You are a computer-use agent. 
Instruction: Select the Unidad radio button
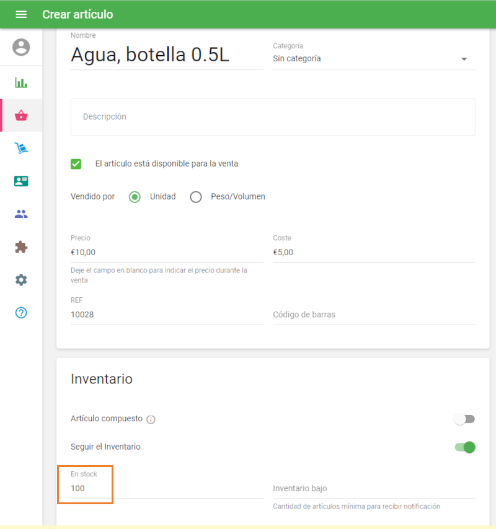click(x=135, y=197)
